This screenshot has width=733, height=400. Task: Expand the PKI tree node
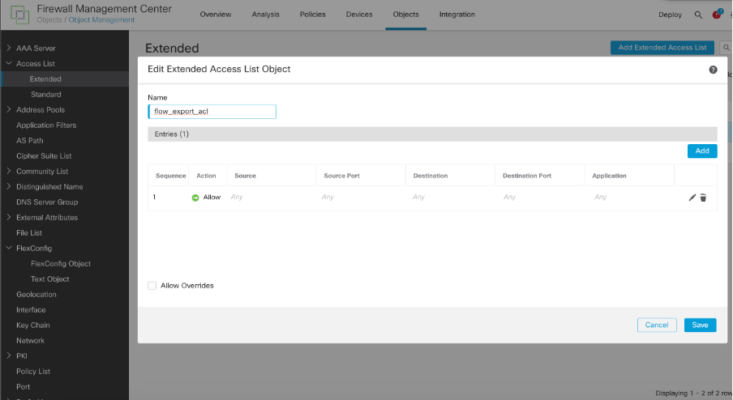click(x=8, y=355)
